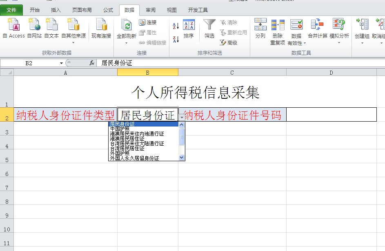Screen dimensions: 385x251
Task: Open workbook 连接 connections
Action: (147, 22)
